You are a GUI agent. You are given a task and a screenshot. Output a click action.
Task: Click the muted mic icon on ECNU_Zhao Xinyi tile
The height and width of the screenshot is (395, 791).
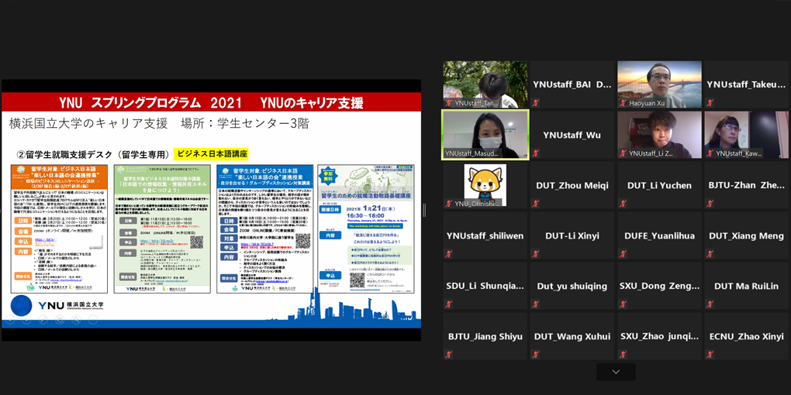(710, 355)
